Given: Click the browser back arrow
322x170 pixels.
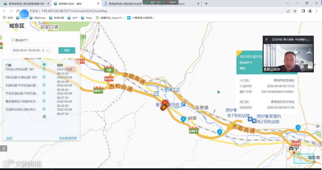Looking at the screenshot, I should click(x=4, y=11).
